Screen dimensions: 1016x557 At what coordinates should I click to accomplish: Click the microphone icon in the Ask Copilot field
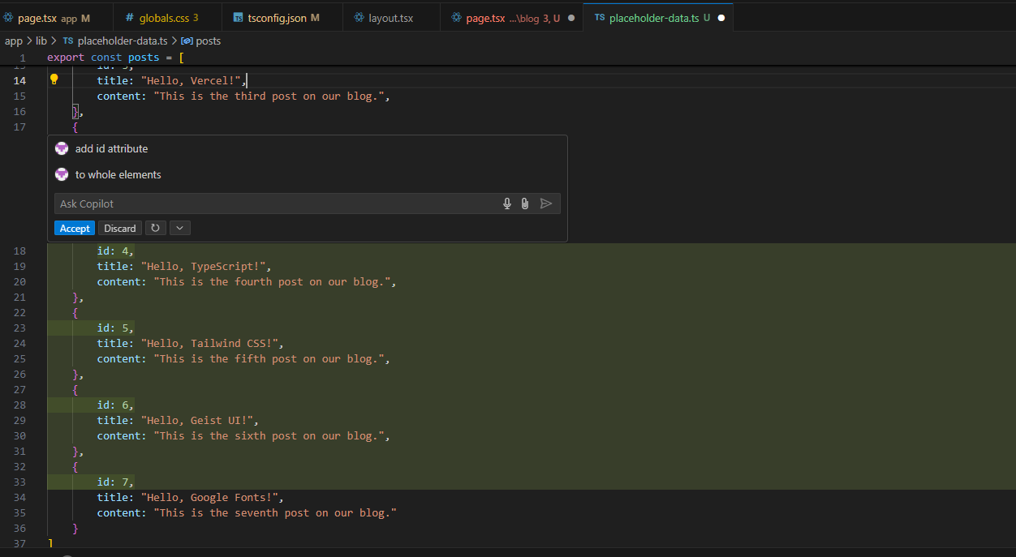click(507, 204)
